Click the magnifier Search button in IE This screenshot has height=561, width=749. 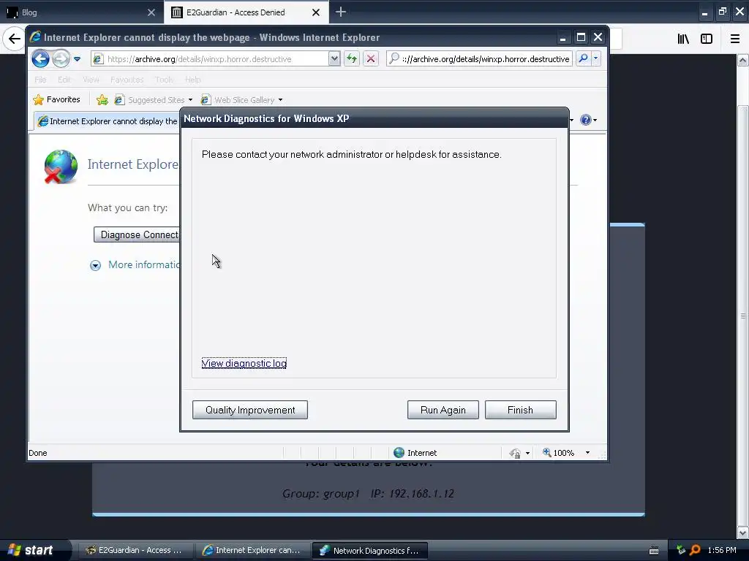point(583,58)
